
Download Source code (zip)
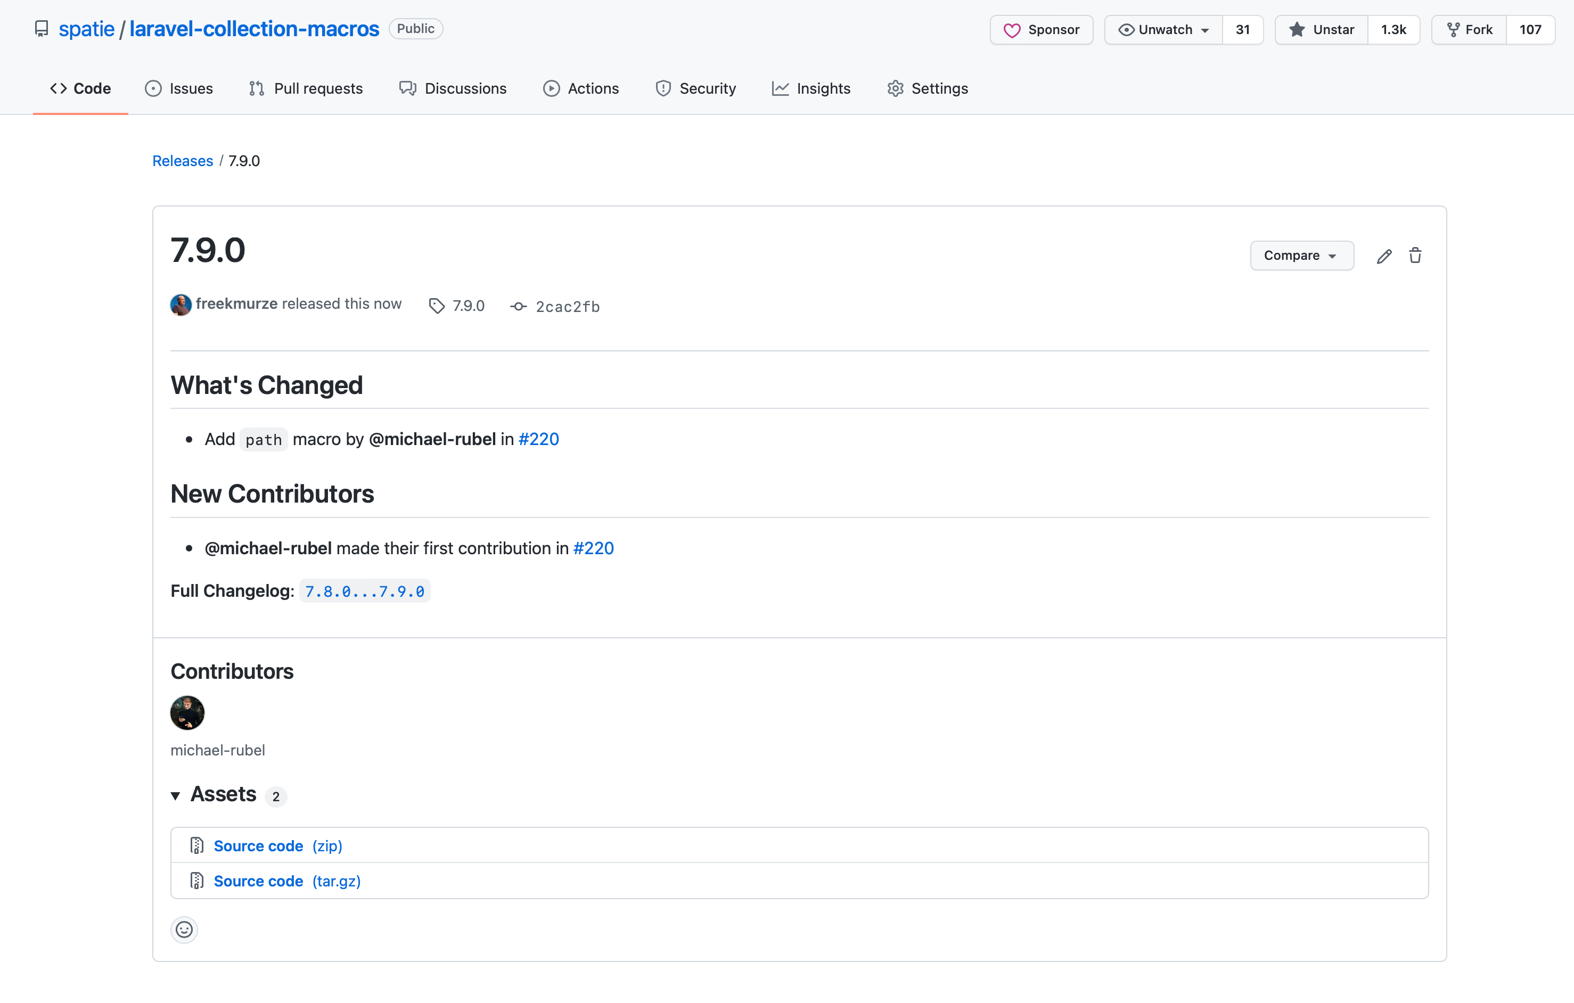278,846
